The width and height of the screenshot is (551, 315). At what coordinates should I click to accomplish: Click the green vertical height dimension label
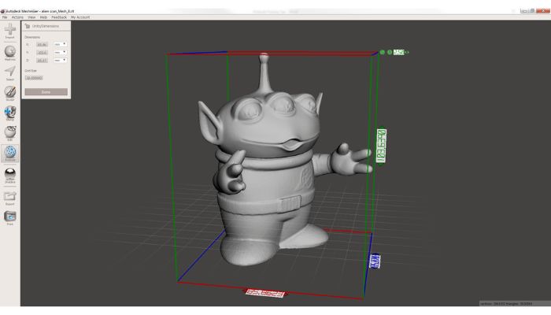(x=381, y=146)
